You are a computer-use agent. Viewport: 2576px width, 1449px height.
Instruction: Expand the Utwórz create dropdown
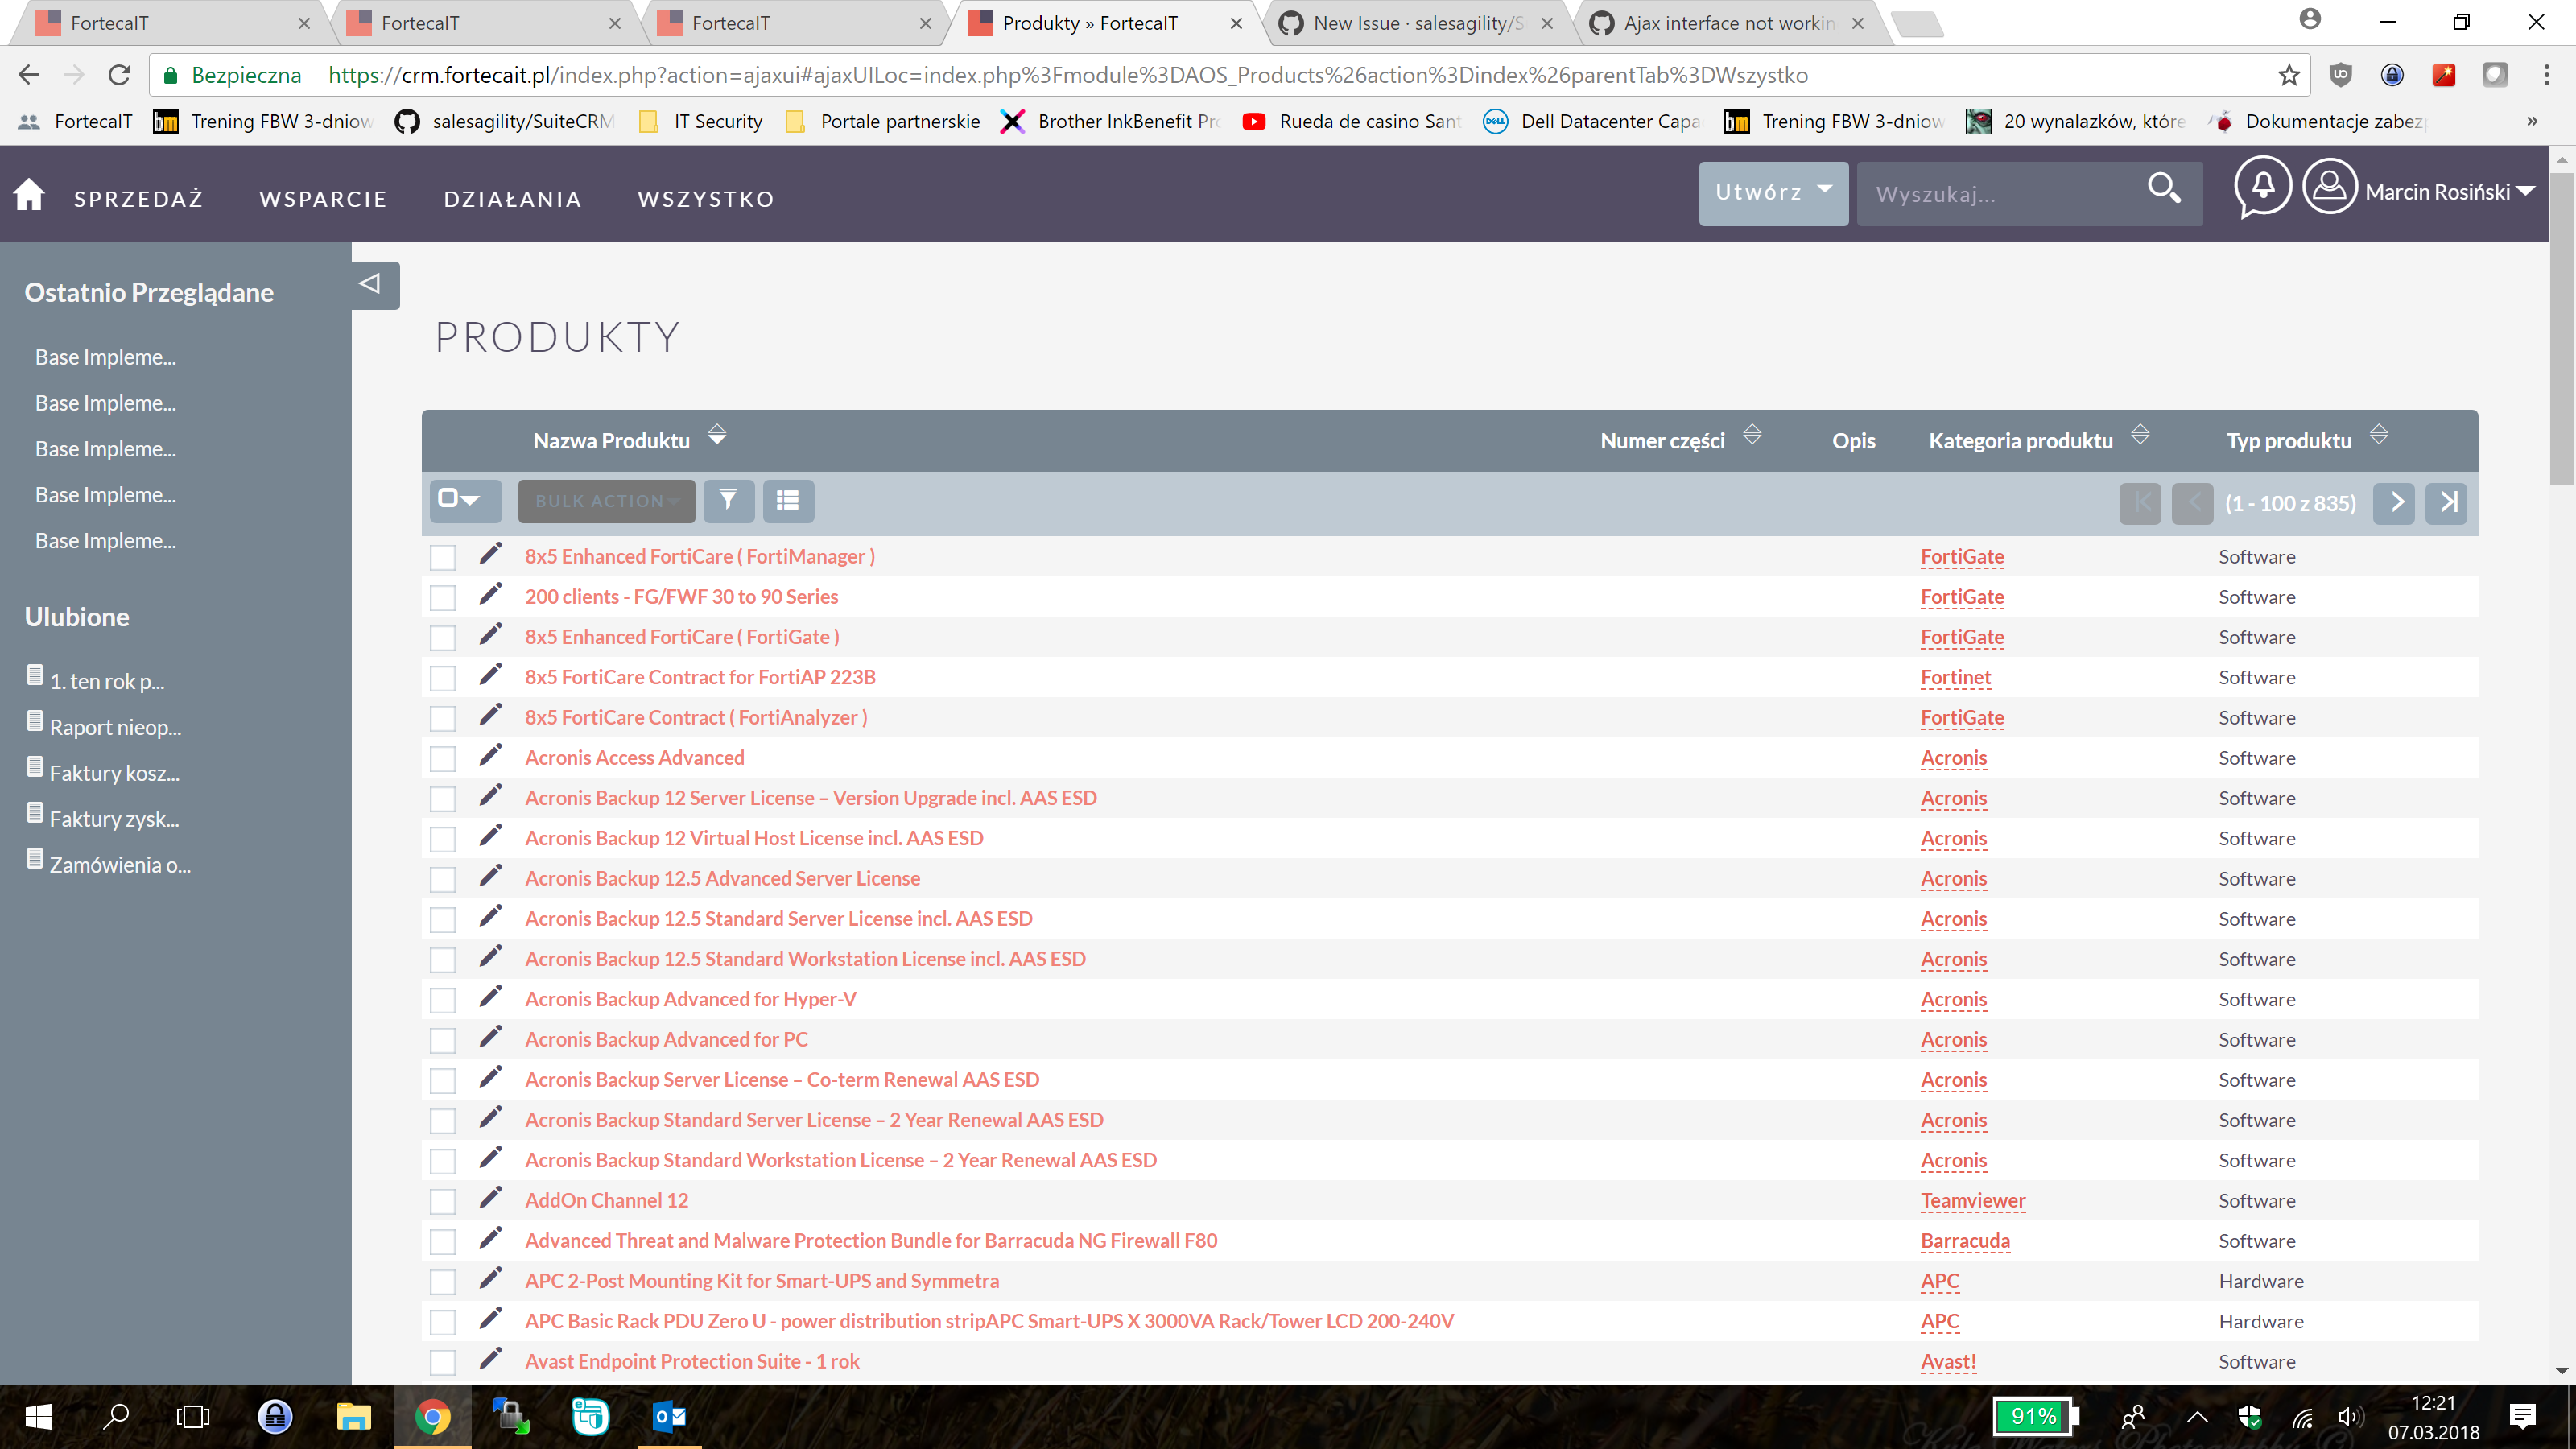click(x=1773, y=192)
